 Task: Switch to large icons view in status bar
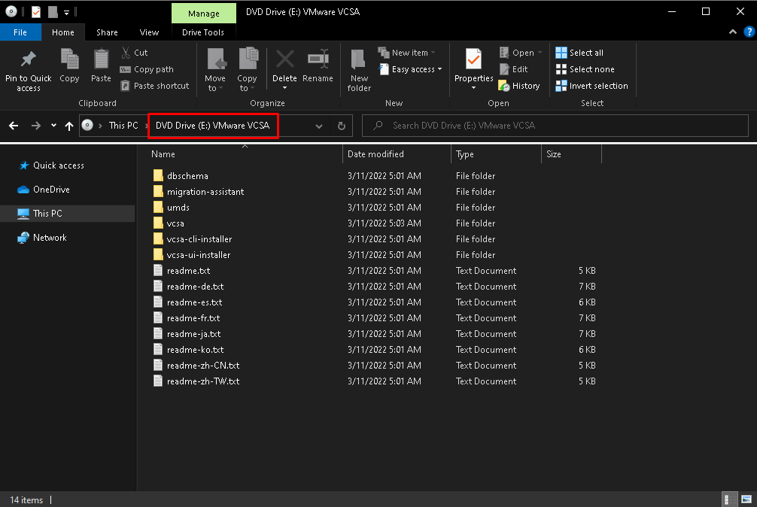coord(747,499)
